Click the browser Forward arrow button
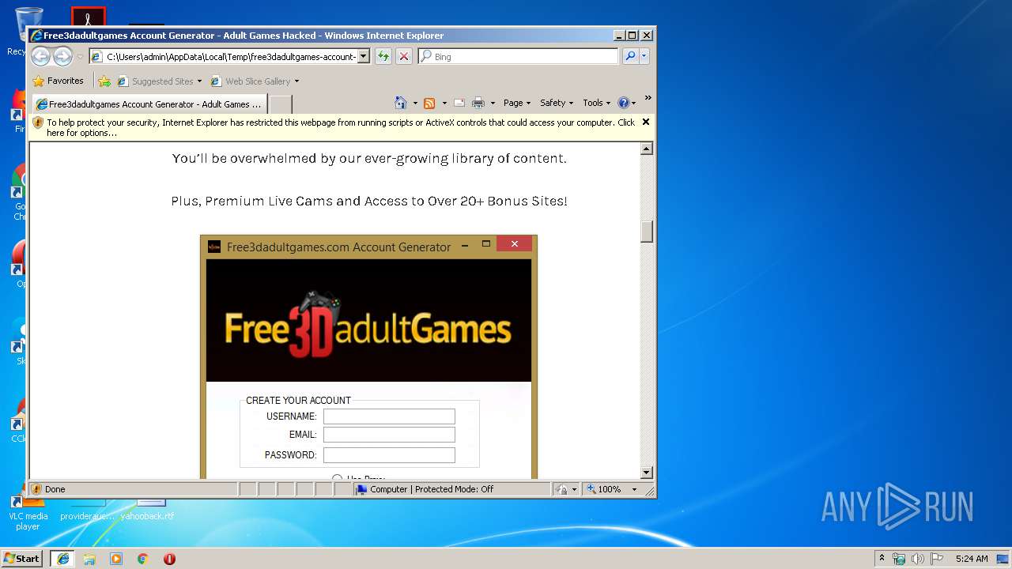The image size is (1012, 569). (62, 56)
